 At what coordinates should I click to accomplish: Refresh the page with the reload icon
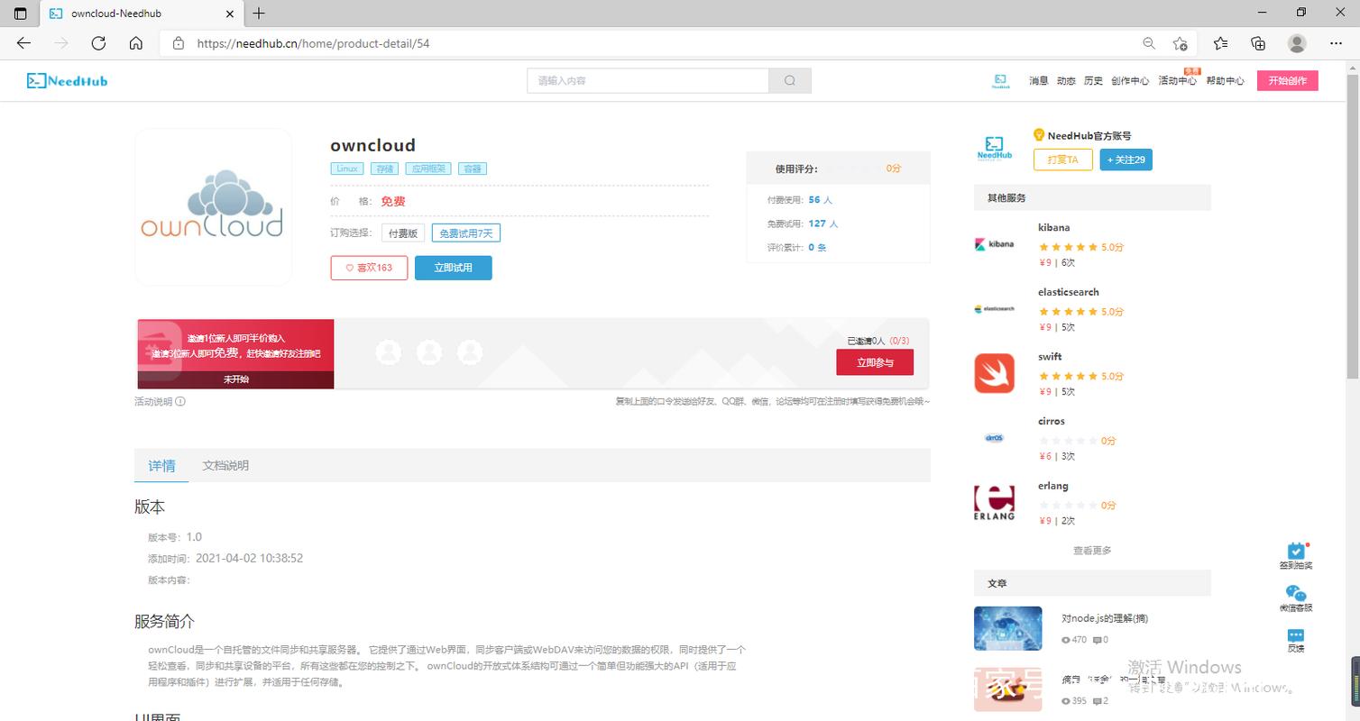(x=98, y=43)
